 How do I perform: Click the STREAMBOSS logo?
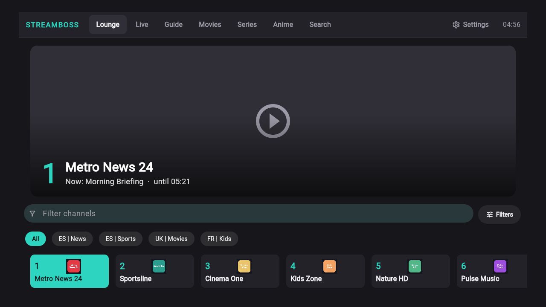pyautogui.click(x=52, y=25)
